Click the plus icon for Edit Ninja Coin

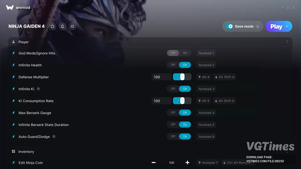click(x=187, y=162)
